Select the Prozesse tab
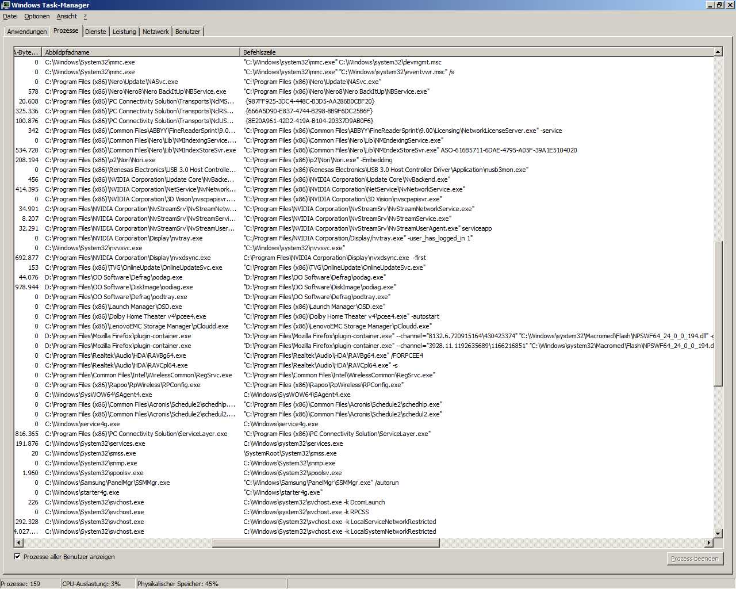The width and height of the screenshot is (736, 589). tap(66, 30)
